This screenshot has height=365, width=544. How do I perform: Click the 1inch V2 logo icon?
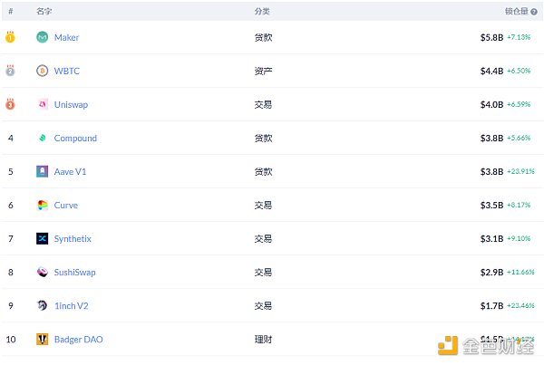[43, 305]
